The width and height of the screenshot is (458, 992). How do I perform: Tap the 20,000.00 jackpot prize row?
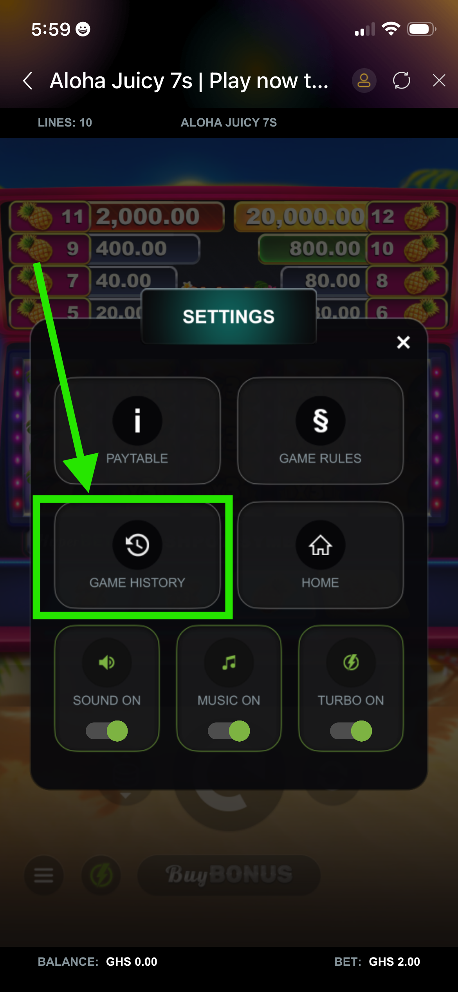(341, 216)
